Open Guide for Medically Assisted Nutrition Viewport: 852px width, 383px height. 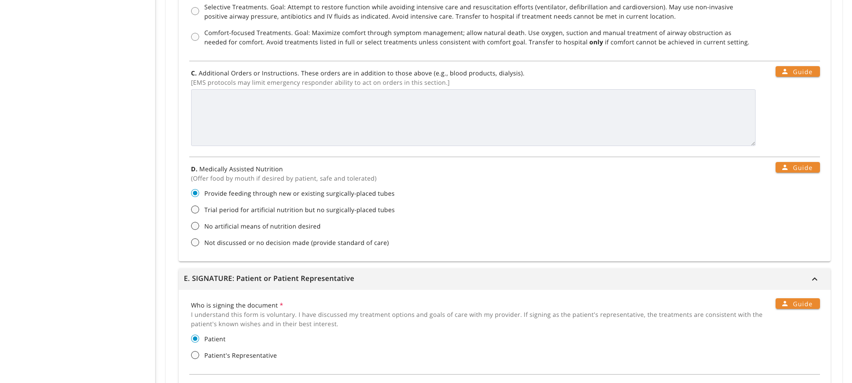click(797, 168)
